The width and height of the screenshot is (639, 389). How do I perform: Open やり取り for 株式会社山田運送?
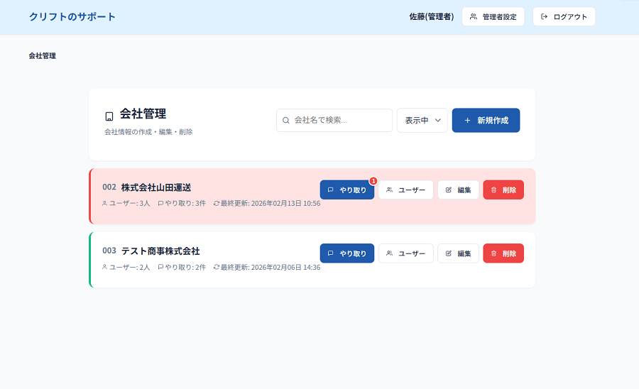pyautogui.click(x=346, y=190)
